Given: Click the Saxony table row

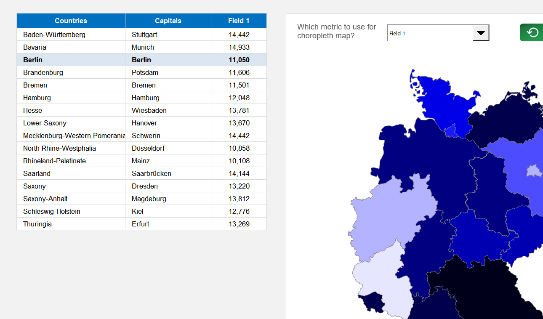Looking at the screenshot, I should 71,186.
